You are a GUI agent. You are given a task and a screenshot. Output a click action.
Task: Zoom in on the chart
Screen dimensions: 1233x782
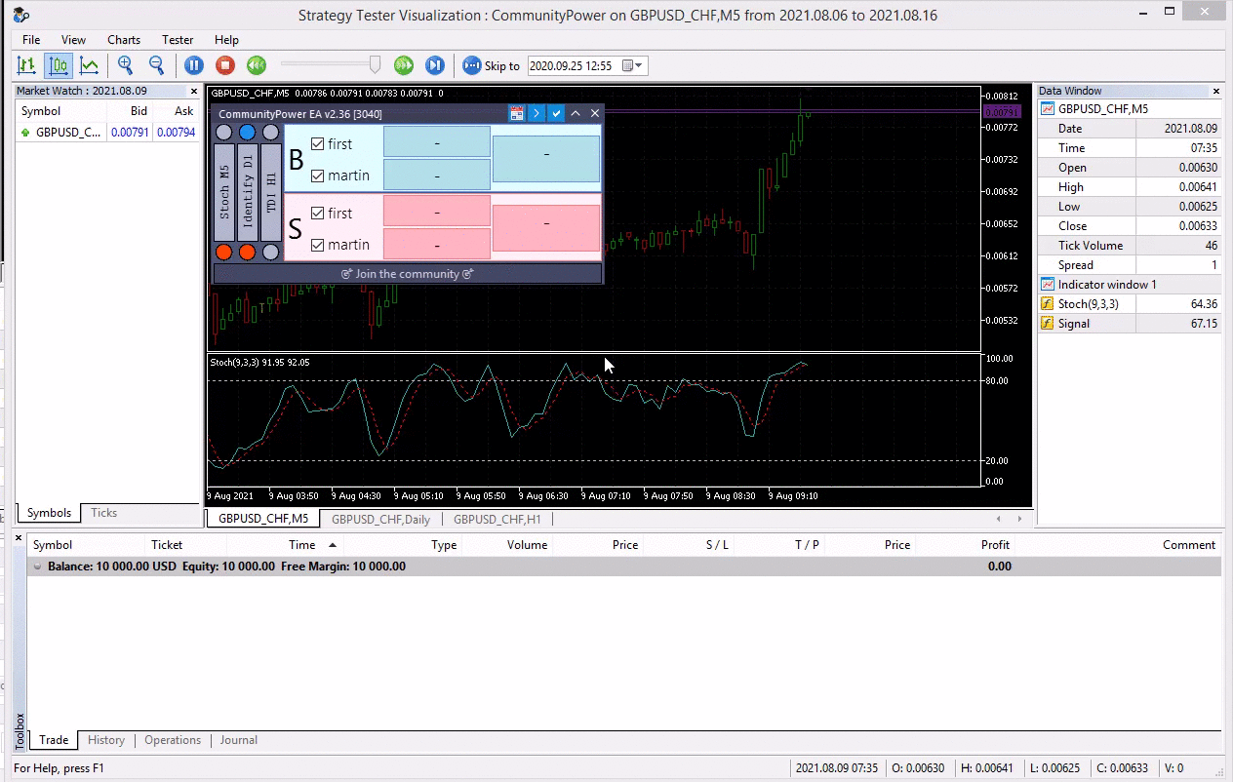(x=125, y=65)
